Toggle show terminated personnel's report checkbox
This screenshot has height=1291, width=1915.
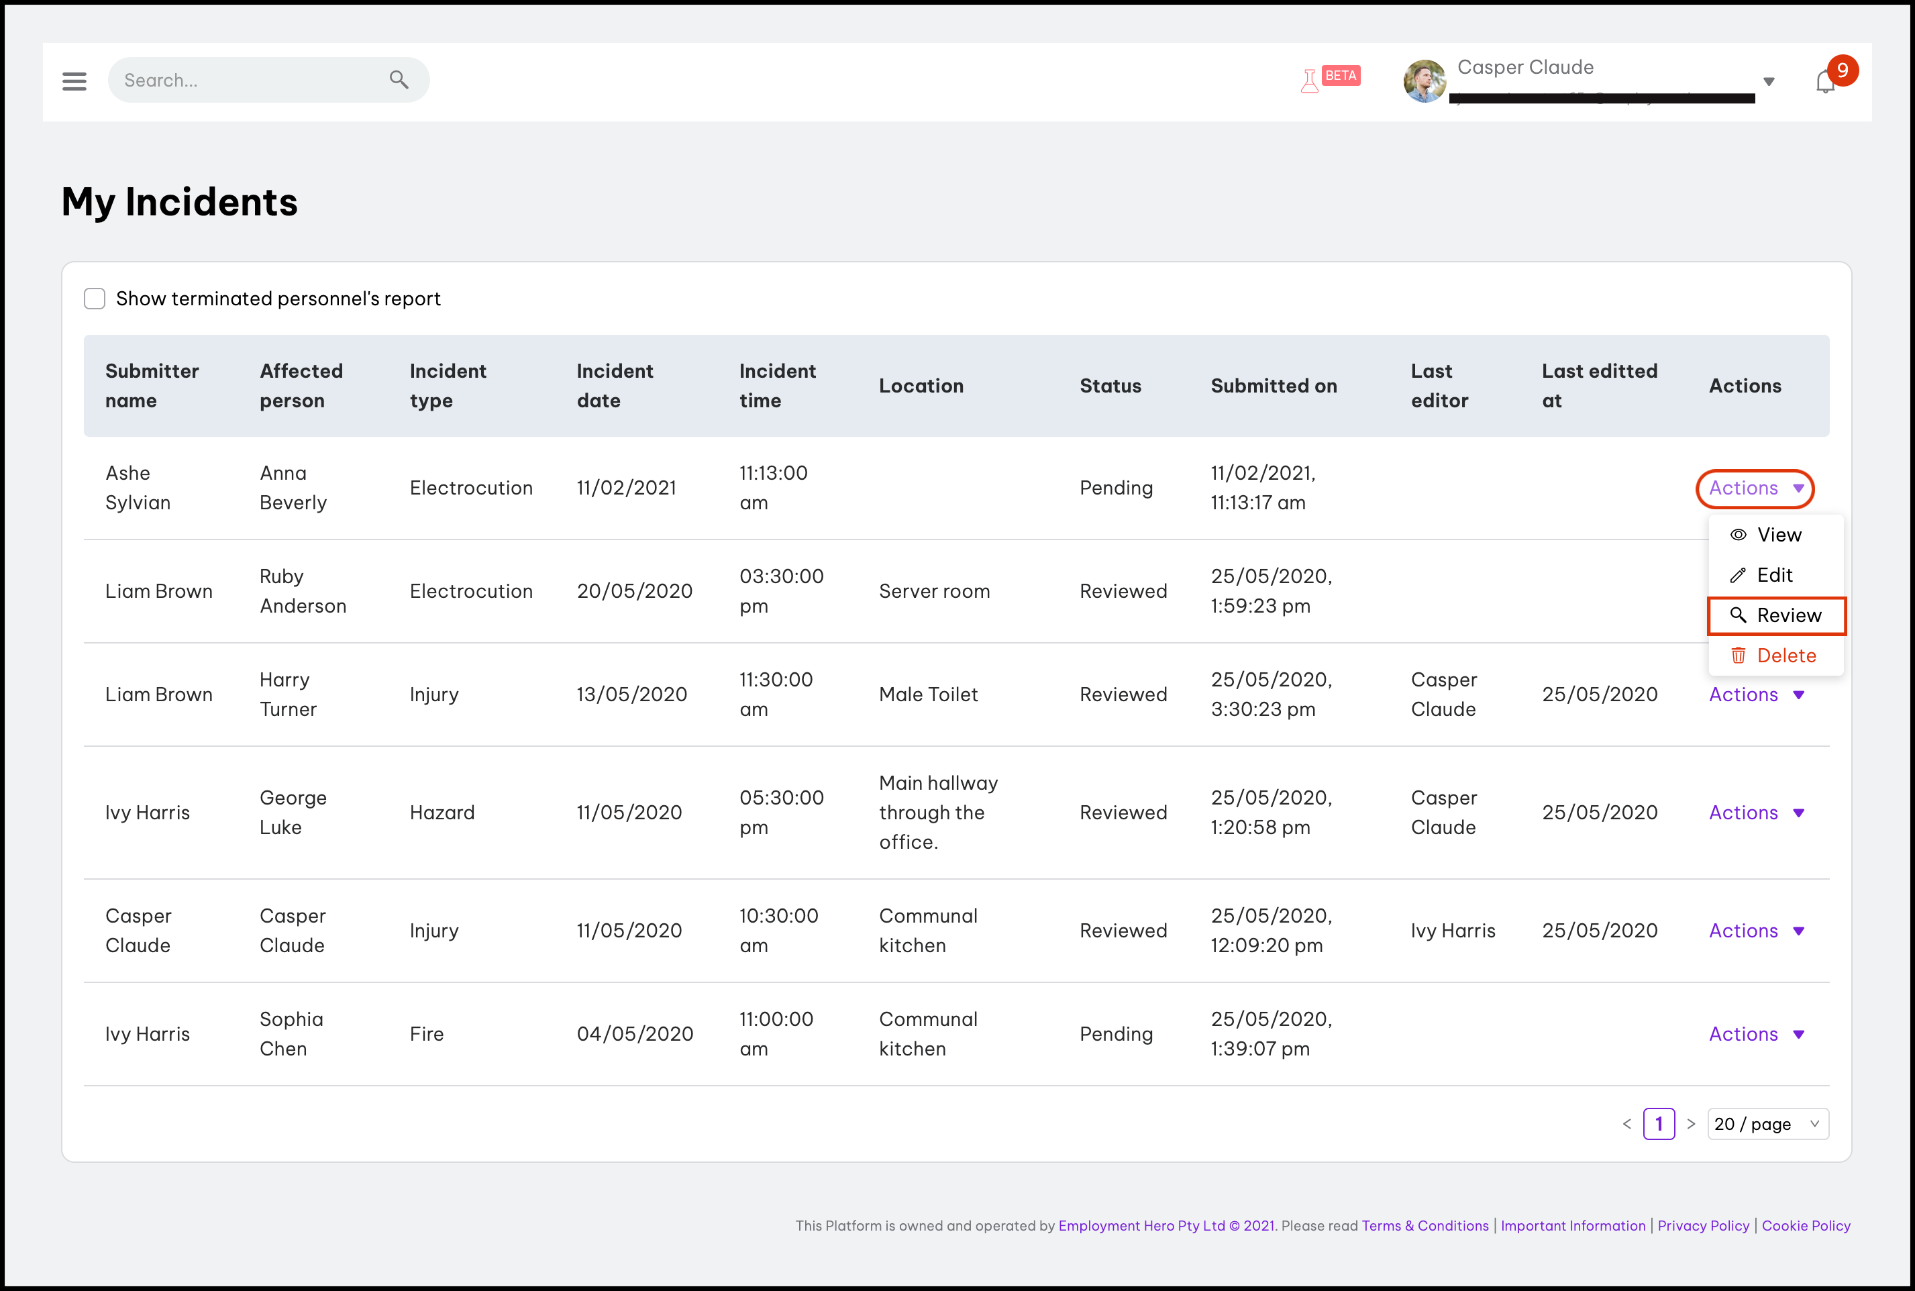pos(95,299)
